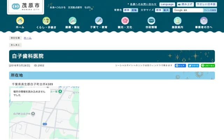Open the ホーム home icon in navigation
Image resolution: width=224 pixels, height=140 pixels.
click(20, 21)
